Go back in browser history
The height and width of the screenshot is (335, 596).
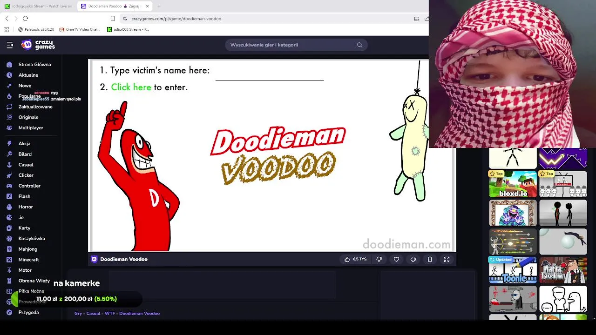click(7, 19)
